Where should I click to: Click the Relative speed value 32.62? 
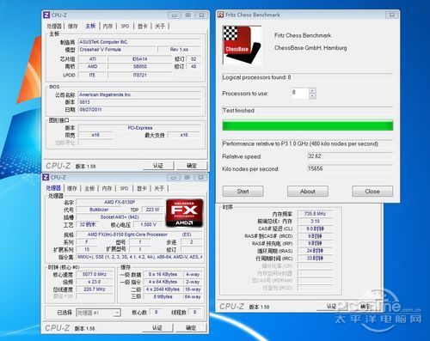click(350, 156)
